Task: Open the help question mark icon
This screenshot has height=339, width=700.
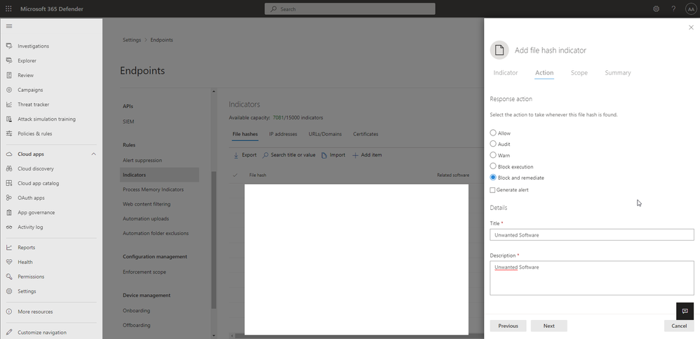Action: tap(673, 9)
